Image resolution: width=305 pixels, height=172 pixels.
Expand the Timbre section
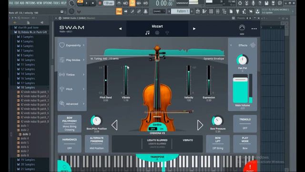click(x=72, y=75)
